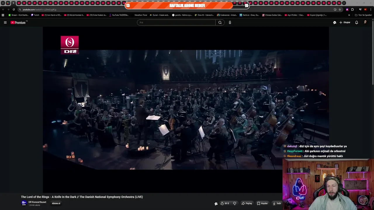The width and height of the screenshot is (374, 210).
Task: Bookmark this page with star icon
Action: [x=340, y=9]
